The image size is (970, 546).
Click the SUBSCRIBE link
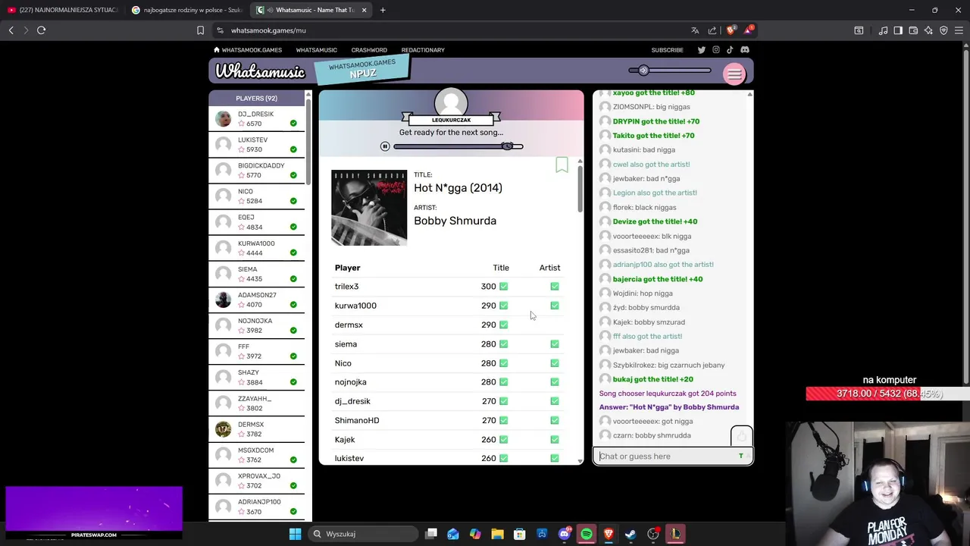point(668,50)
